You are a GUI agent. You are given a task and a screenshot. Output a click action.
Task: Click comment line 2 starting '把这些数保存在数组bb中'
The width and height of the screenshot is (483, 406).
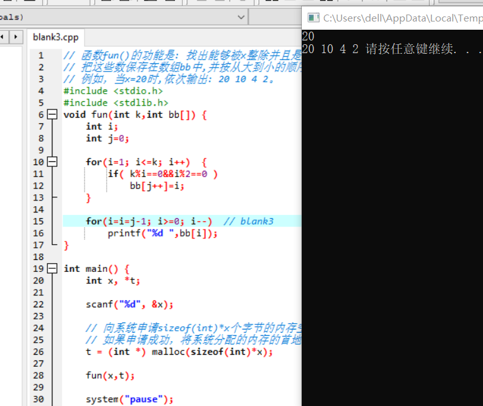(182, 67)
